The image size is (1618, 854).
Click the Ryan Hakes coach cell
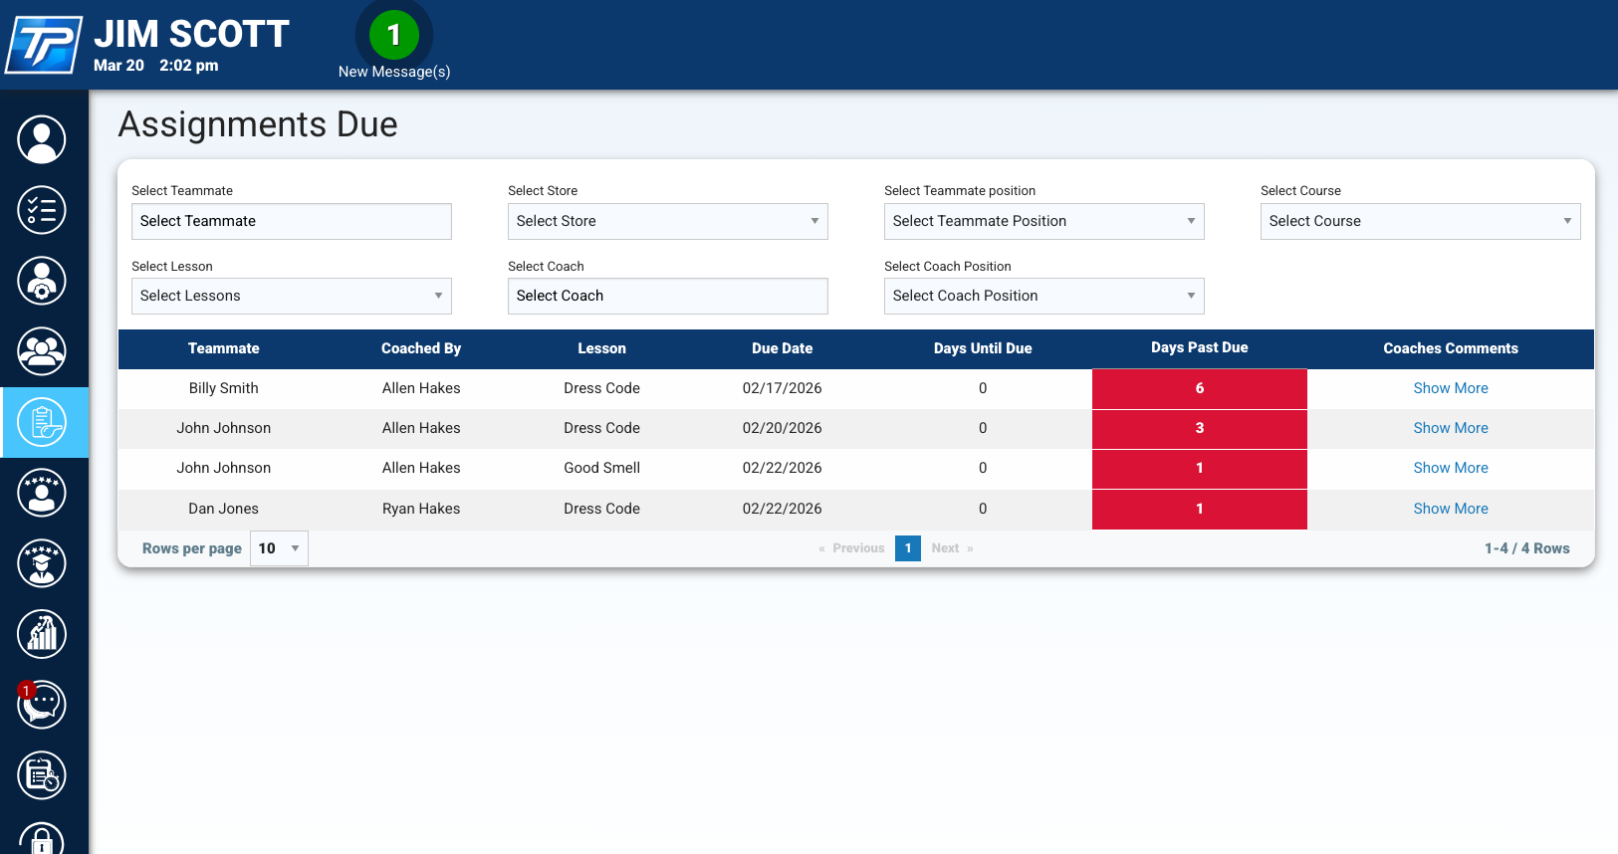pyautogui.click(x=421, y=509)
